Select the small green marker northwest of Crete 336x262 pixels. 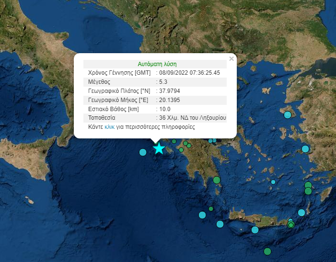211,209
